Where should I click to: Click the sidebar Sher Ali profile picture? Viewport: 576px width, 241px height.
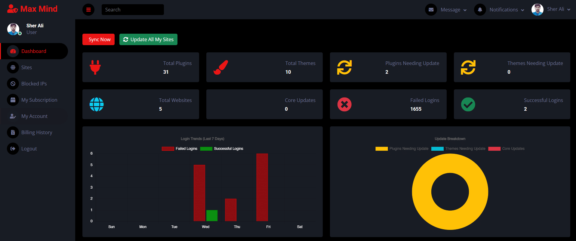click(13, 29)
